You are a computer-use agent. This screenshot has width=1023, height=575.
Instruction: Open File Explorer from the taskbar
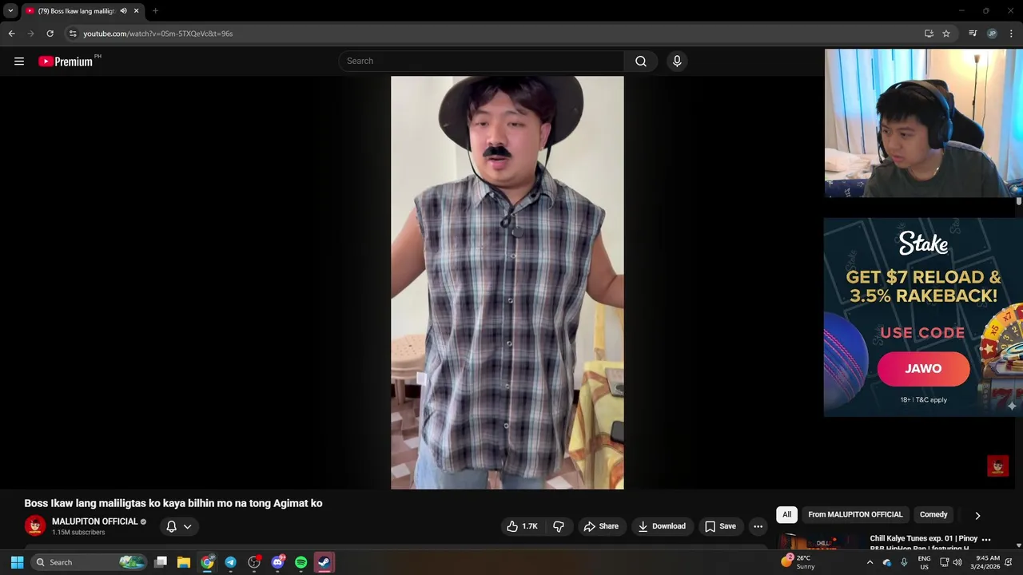[x=184, y=562]
